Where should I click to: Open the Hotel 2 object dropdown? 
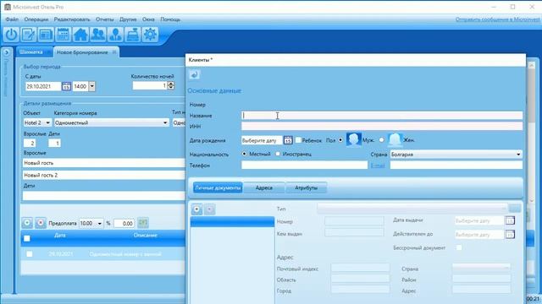tap(48, 122)
